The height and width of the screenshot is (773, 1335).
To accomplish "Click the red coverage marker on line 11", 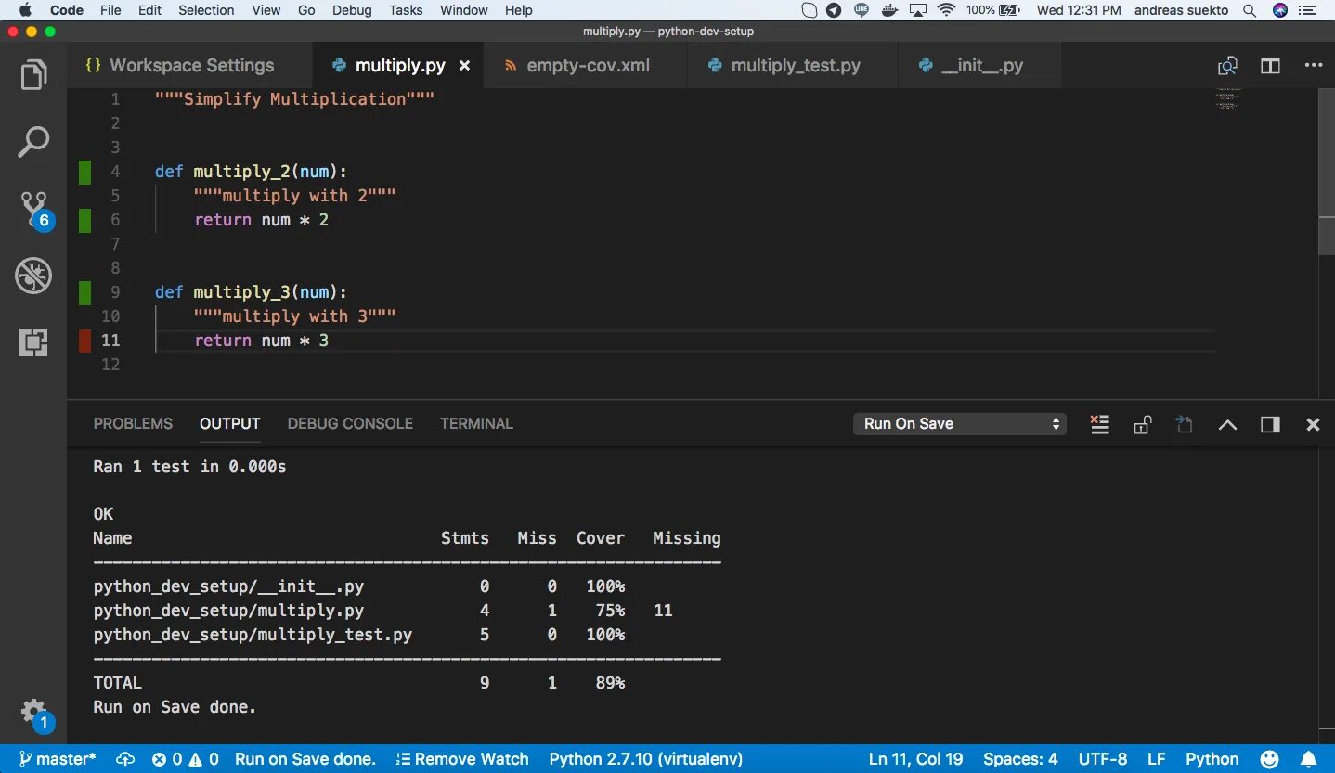I will 84,341.
